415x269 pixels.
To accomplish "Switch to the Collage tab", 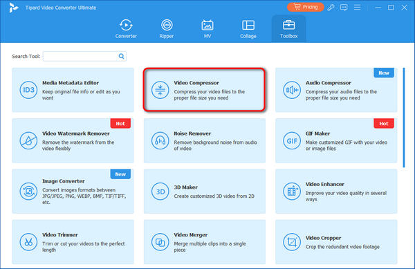I will [x=248, y=28].
